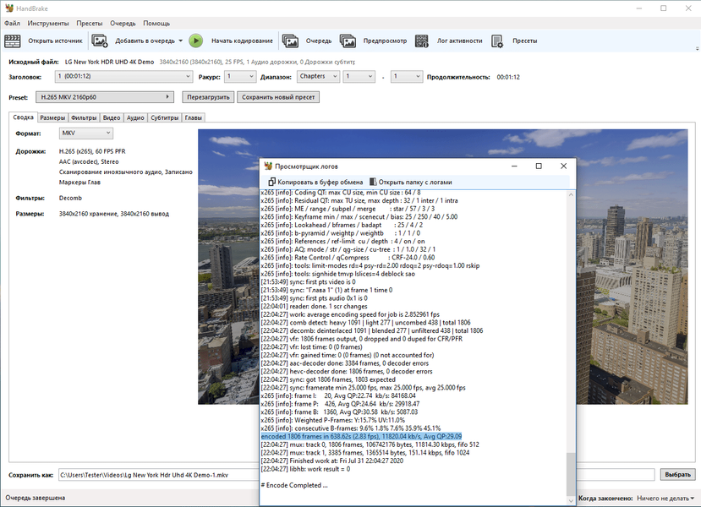The height and width of the screenshot is (507, 701).
Task: Open the Chapters range dropdown
Action: coord(317,77)
